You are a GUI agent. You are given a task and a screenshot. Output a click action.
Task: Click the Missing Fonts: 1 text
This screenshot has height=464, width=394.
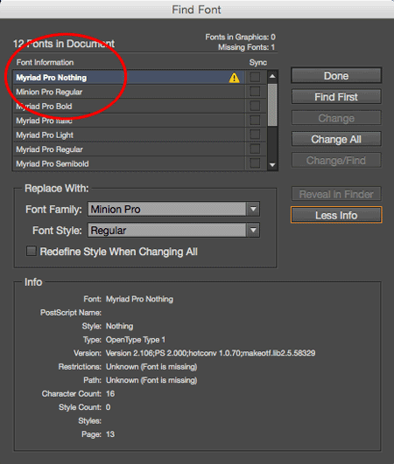(x=247, y=47)
